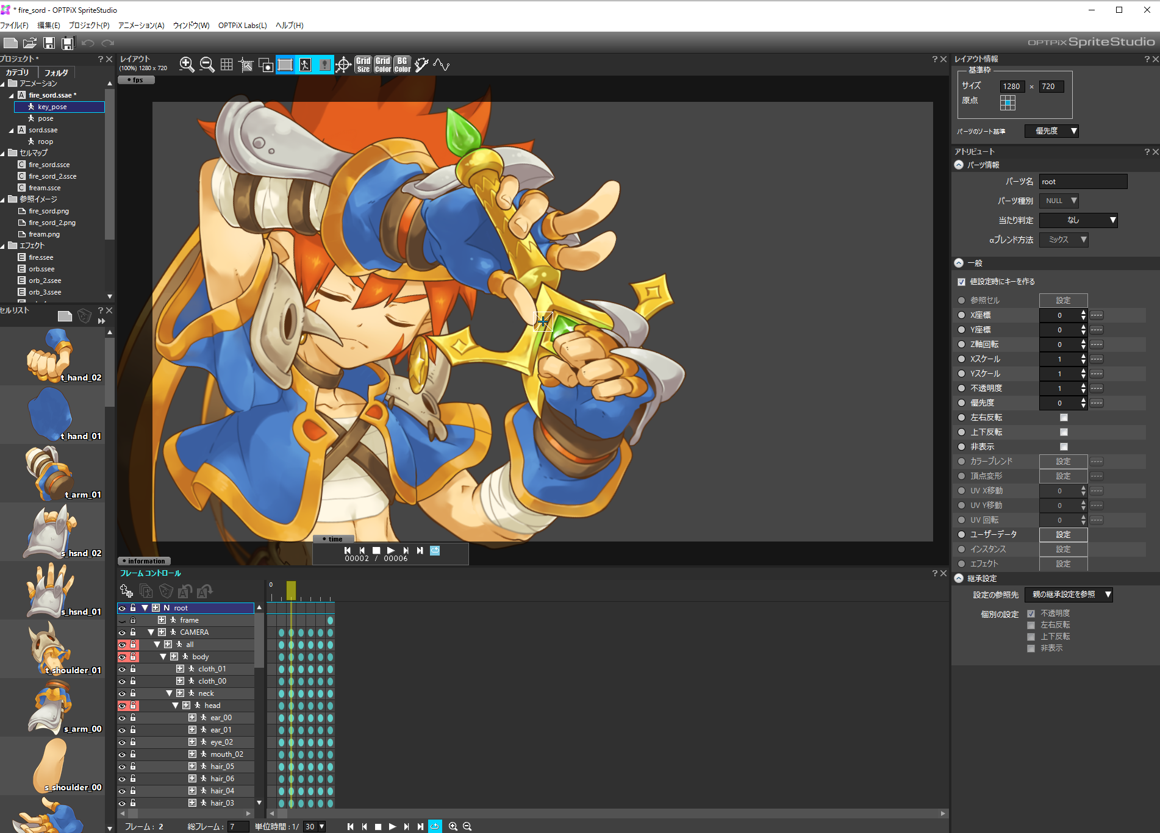The width and height of the screenshot is (1160, 833).
Task: Open the 編集(E) menu
Action: 49,26
